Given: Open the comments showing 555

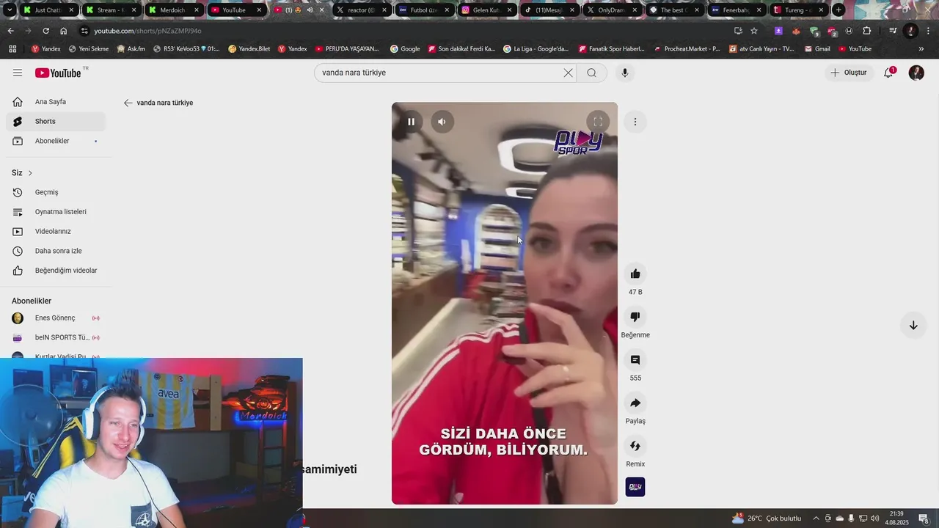Looking at the screenshot, I should click(635, 360).
